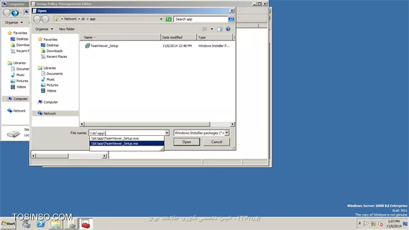
Task: Open Windows Explorer from the taskbar
Action: point(56,224)
